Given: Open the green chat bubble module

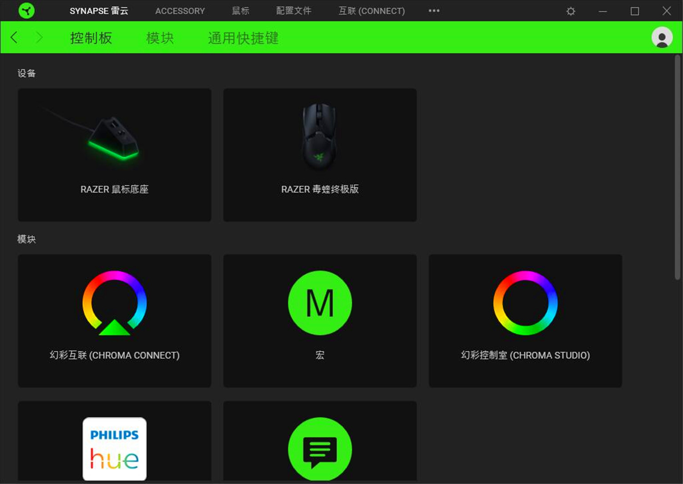Looking at the screenshot, I should click(320, 449).
